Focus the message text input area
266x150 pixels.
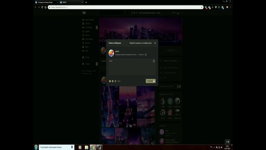click(x=132, y=67)
